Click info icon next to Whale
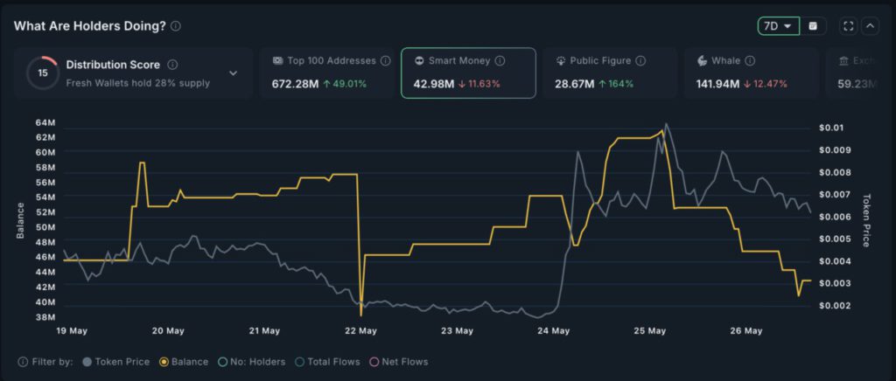The image size is (896, 381). tap(750, 61)
